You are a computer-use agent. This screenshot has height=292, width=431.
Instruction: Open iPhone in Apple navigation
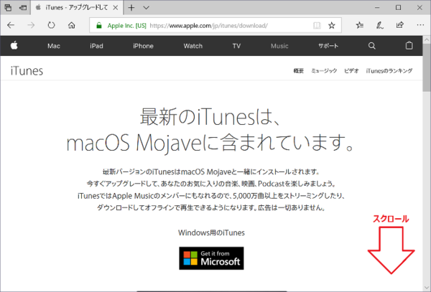[143, 46]
